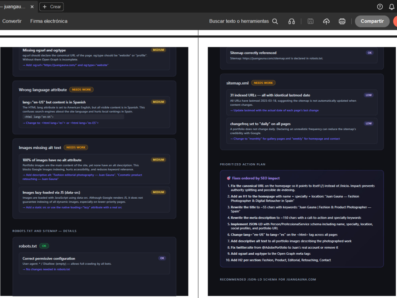The height and width of the screenshot is (298, 397).
Task: Click 'ROBOTS.TXT AND SITEMAP — DETAILS' section label
Action: (x=44, y=231)
